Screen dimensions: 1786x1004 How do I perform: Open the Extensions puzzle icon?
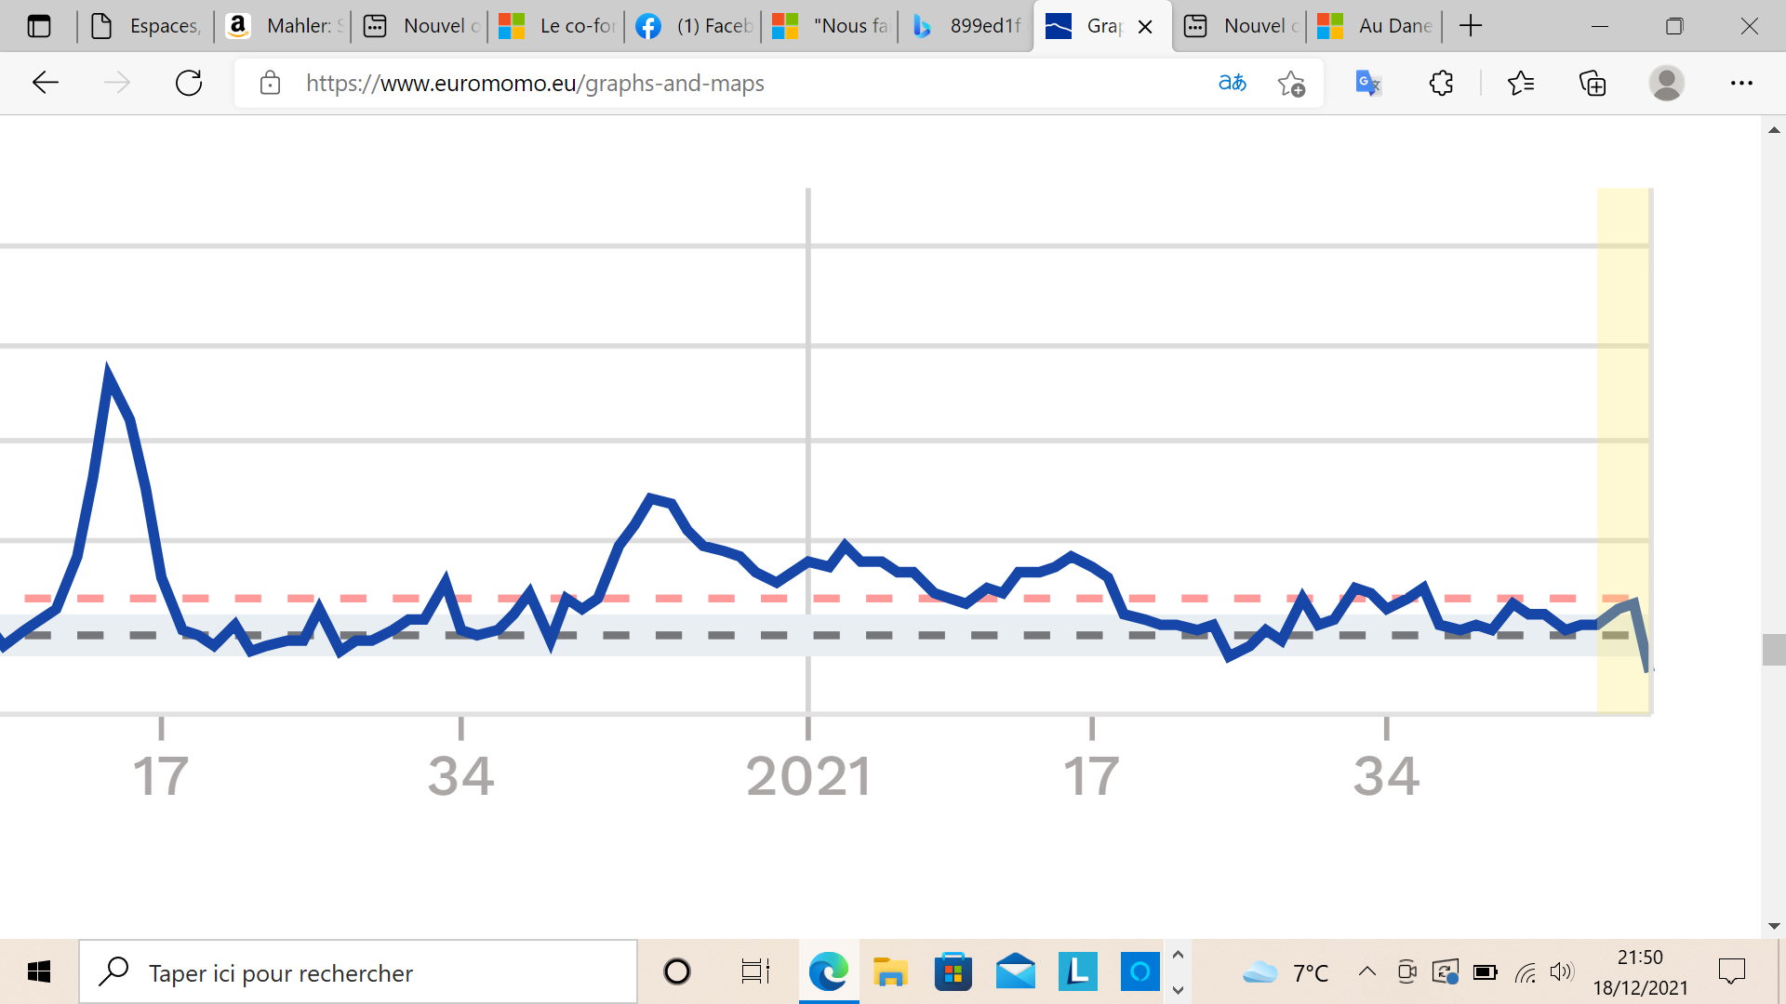pos(1441,83)
